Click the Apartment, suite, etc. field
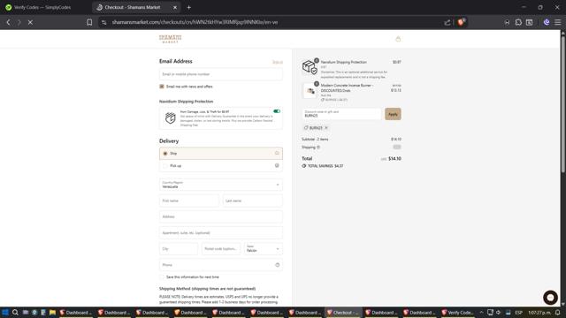 coord(221,232)
